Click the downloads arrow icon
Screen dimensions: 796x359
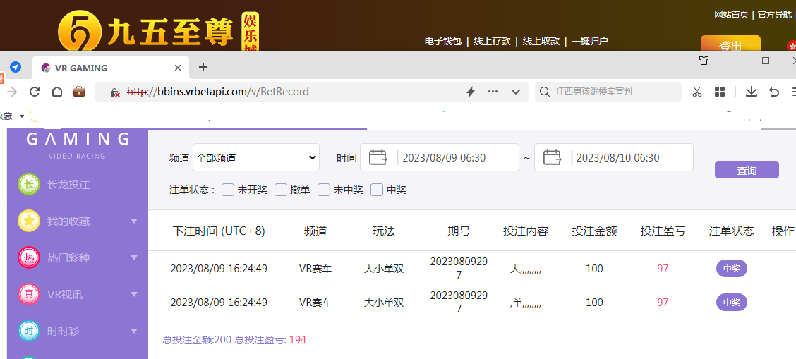[752, 92]
